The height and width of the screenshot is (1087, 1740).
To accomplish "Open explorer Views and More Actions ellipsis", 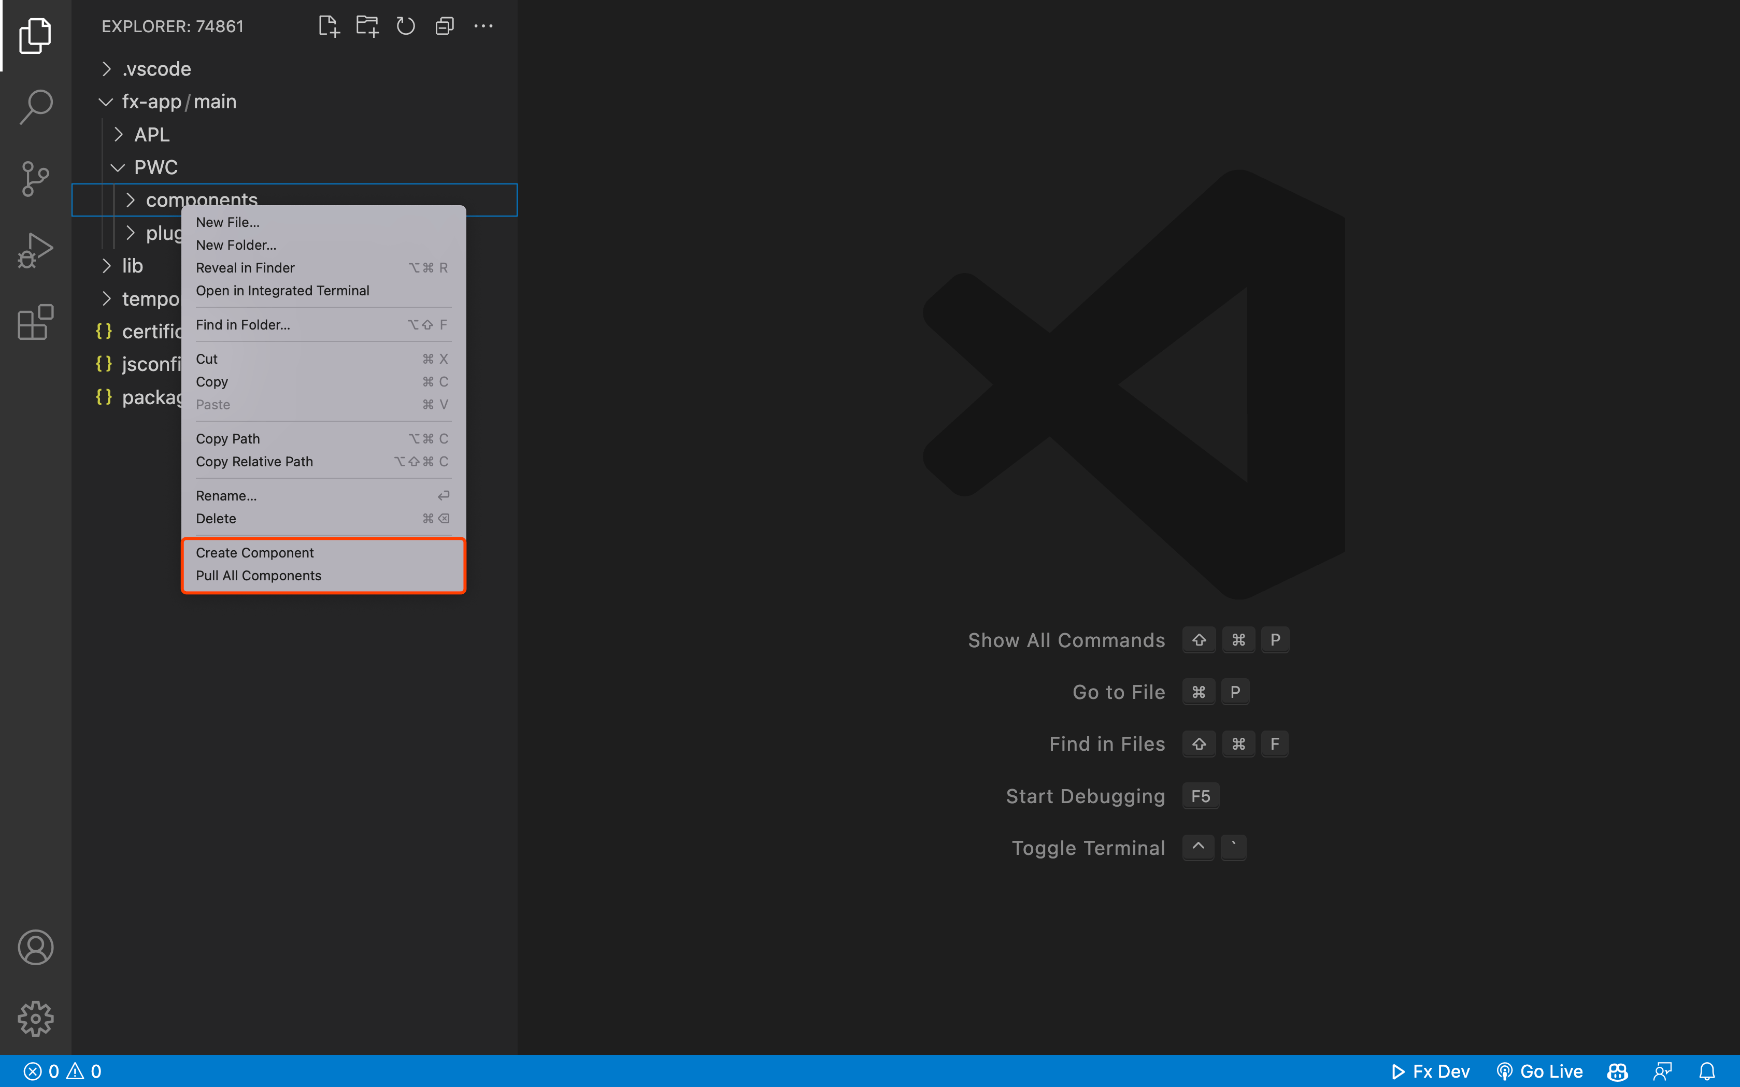I will coord(483,26).
